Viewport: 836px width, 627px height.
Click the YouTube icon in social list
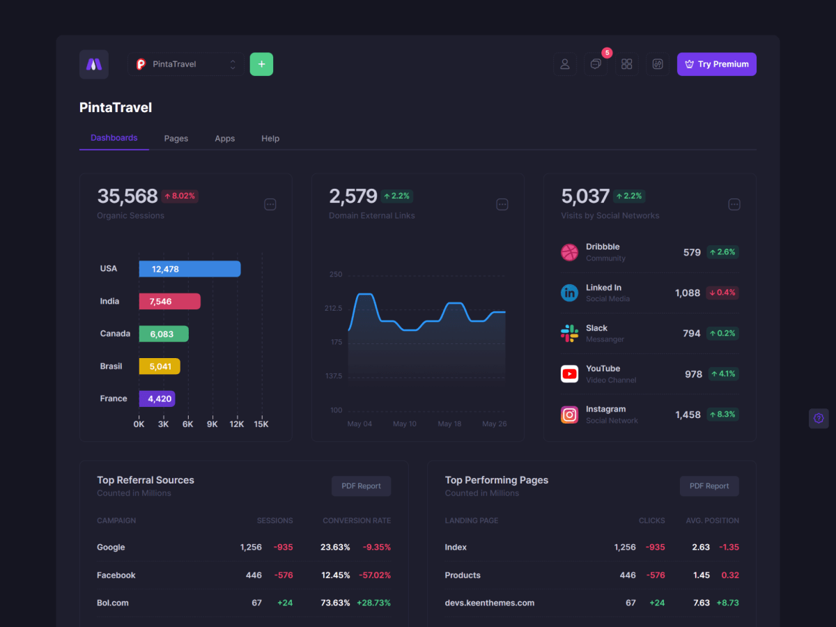coord(569,374)
